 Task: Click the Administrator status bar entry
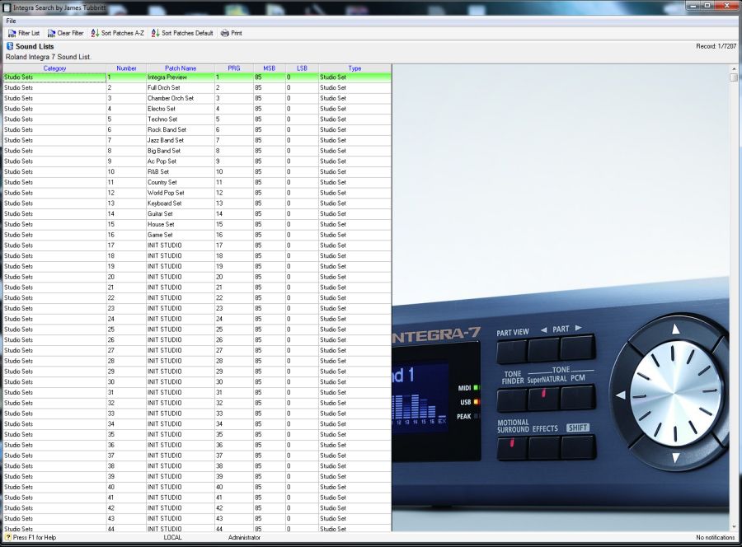pyautogui.click(x=244, y=538)
